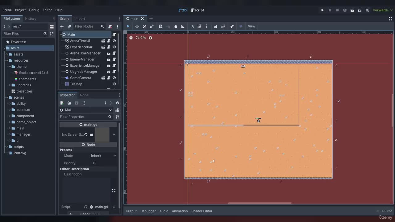The image size is (395, 222).
Task: Switch to the Import dock tab
Action: (x=80, y=18)
